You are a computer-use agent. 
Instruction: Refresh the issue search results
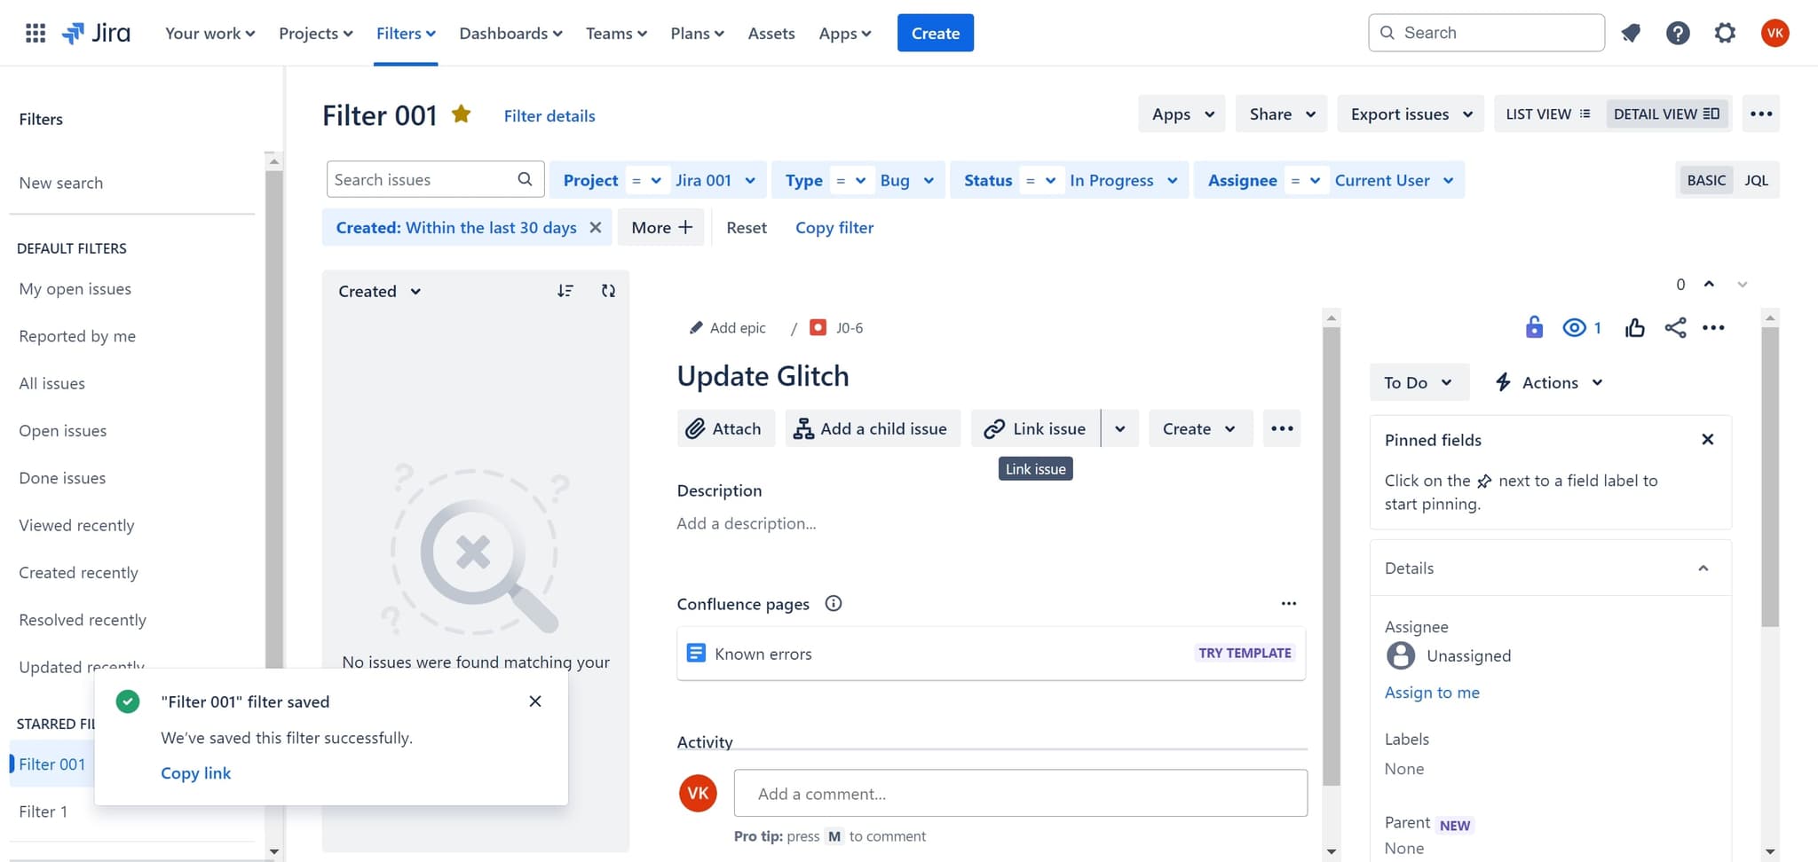coord(608,291)
